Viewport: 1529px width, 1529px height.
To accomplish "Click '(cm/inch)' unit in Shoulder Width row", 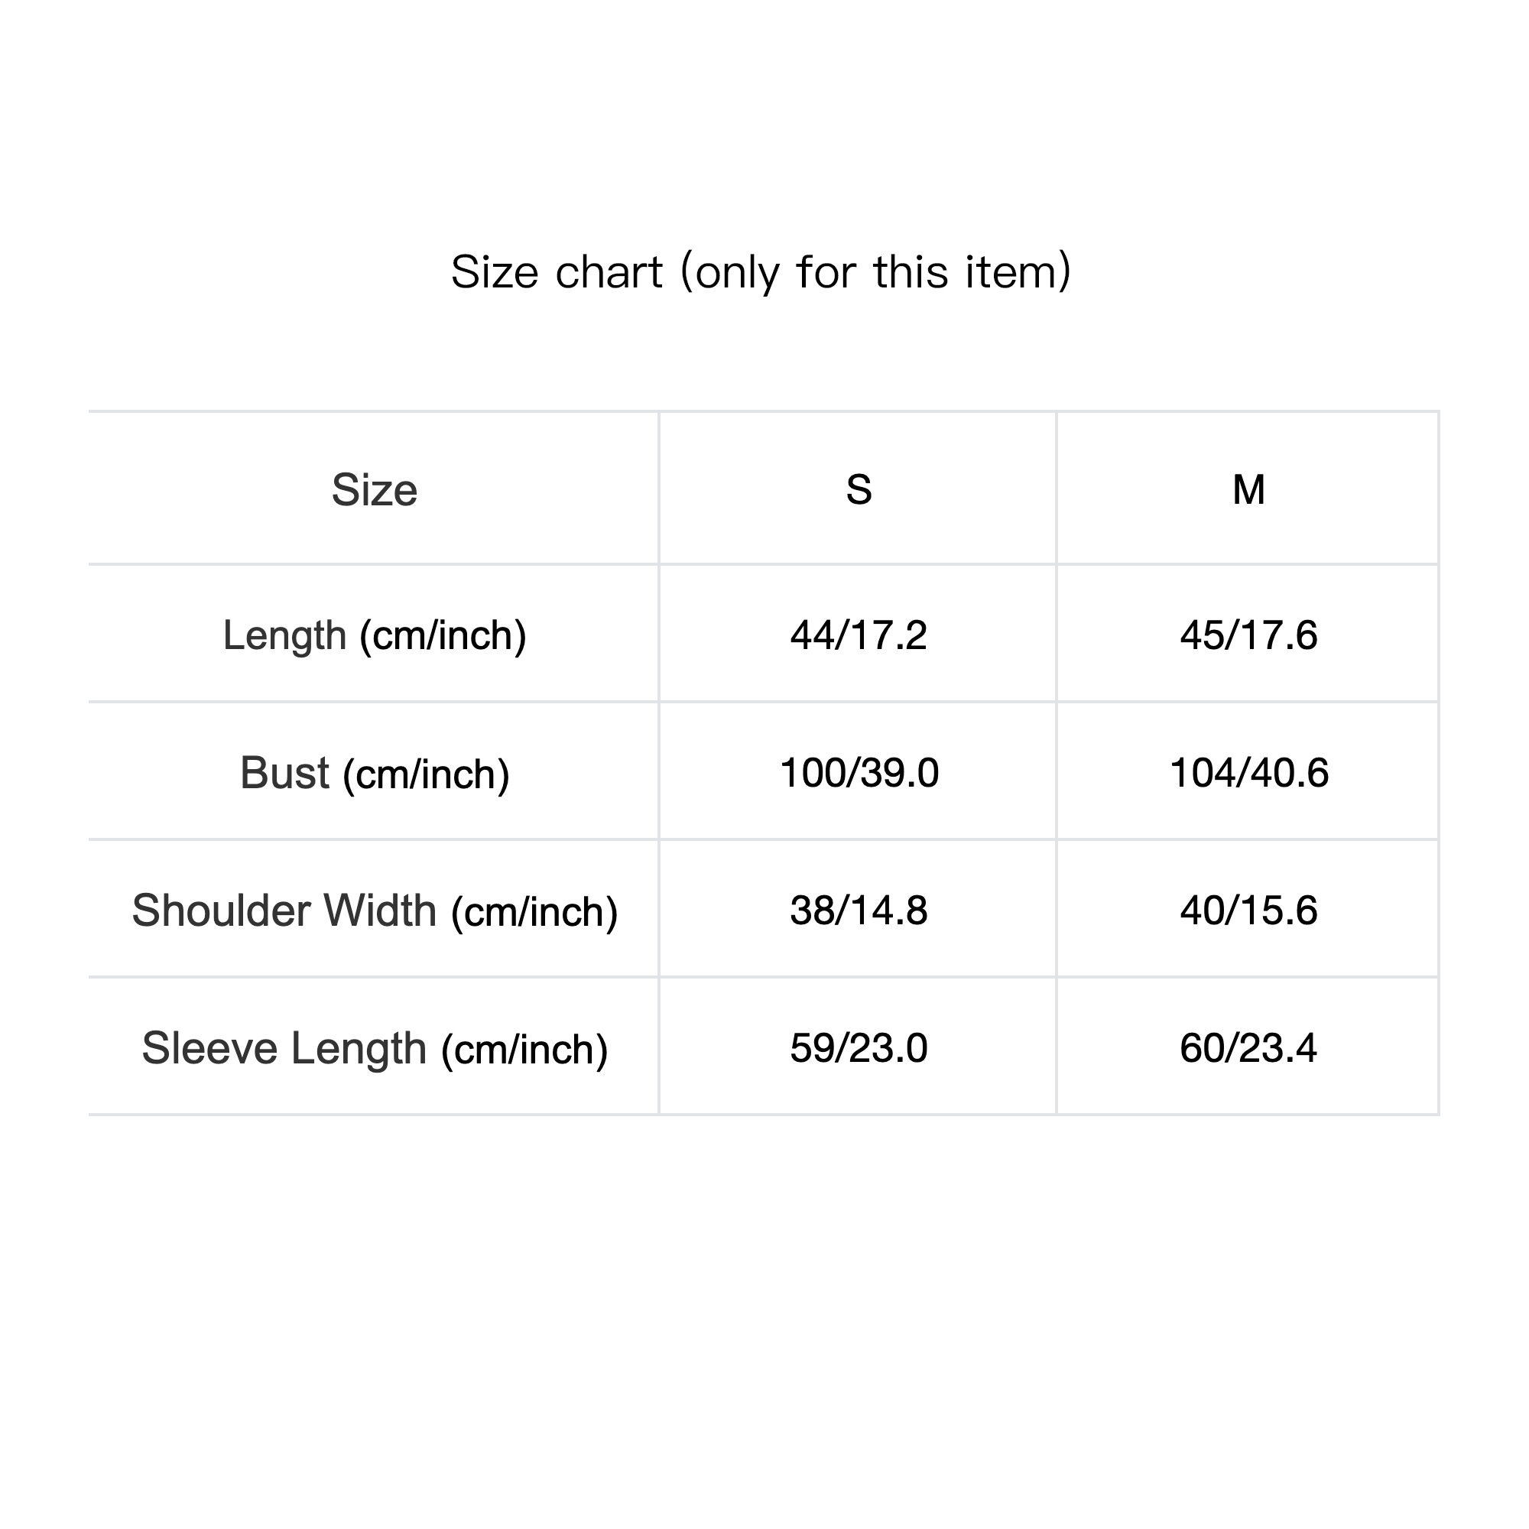I will [534, 913].
